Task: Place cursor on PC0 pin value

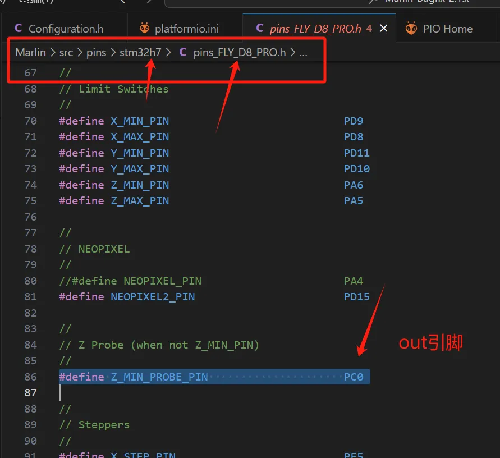Action: pos(354,377)
